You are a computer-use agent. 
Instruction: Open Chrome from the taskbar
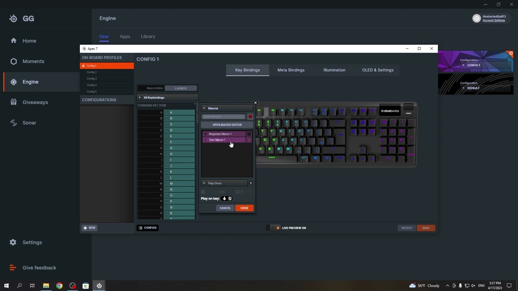pyautogui.click(x=59, y=286)
